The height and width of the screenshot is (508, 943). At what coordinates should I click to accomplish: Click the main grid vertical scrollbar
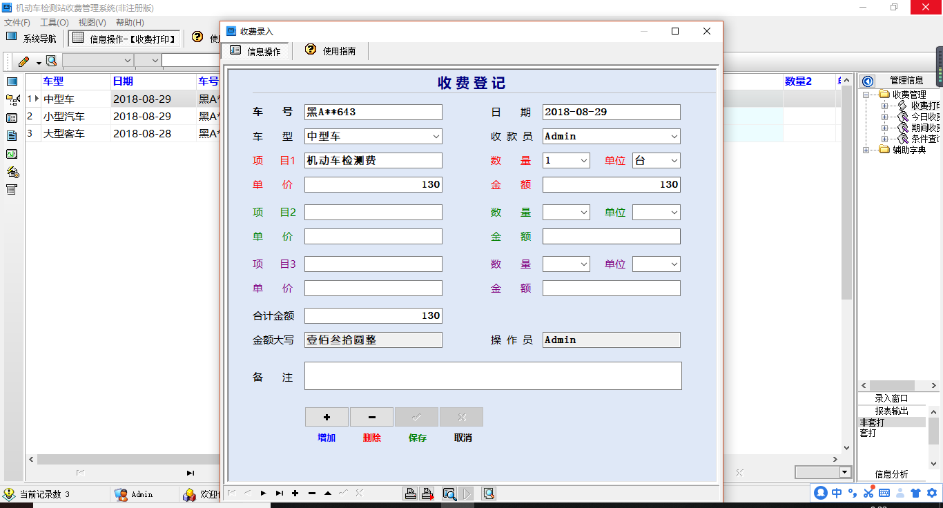click(847, 263)
